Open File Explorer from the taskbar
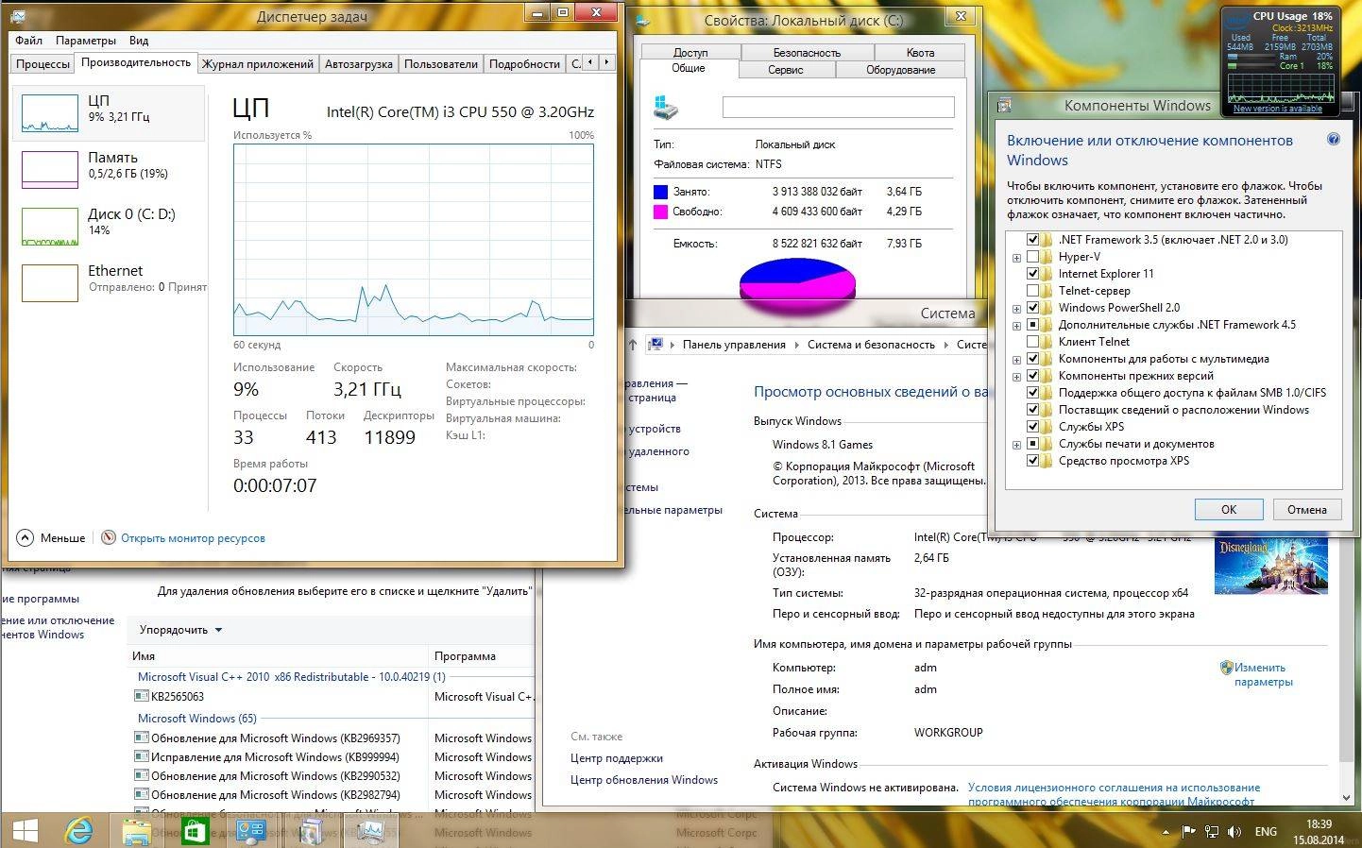 coord(137,831)
